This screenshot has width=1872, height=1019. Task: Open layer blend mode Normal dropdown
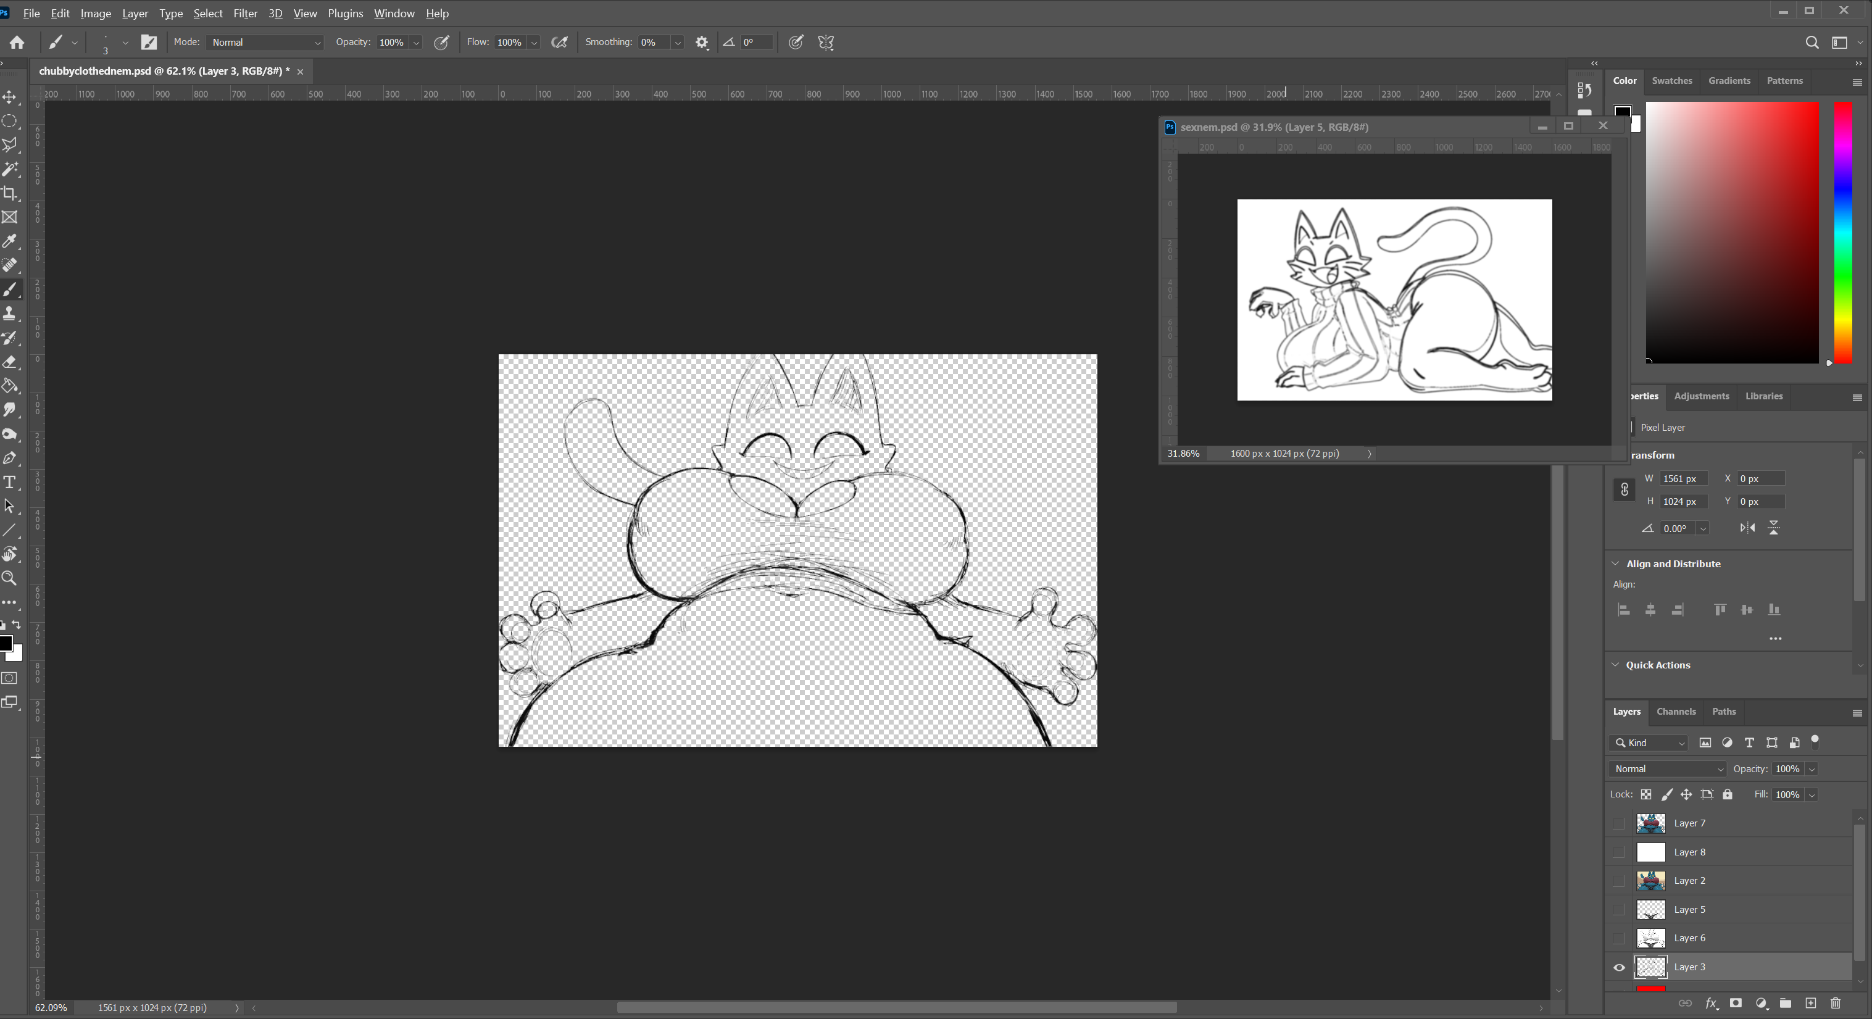(x=1668, y=769)
